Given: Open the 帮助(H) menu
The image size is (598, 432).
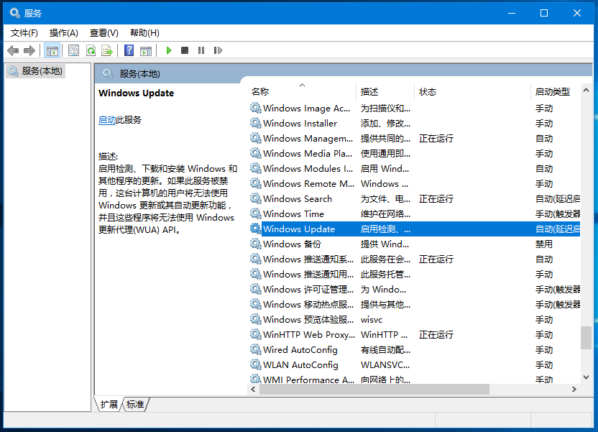Looking at the screenshot, I should tap(144, 33).
